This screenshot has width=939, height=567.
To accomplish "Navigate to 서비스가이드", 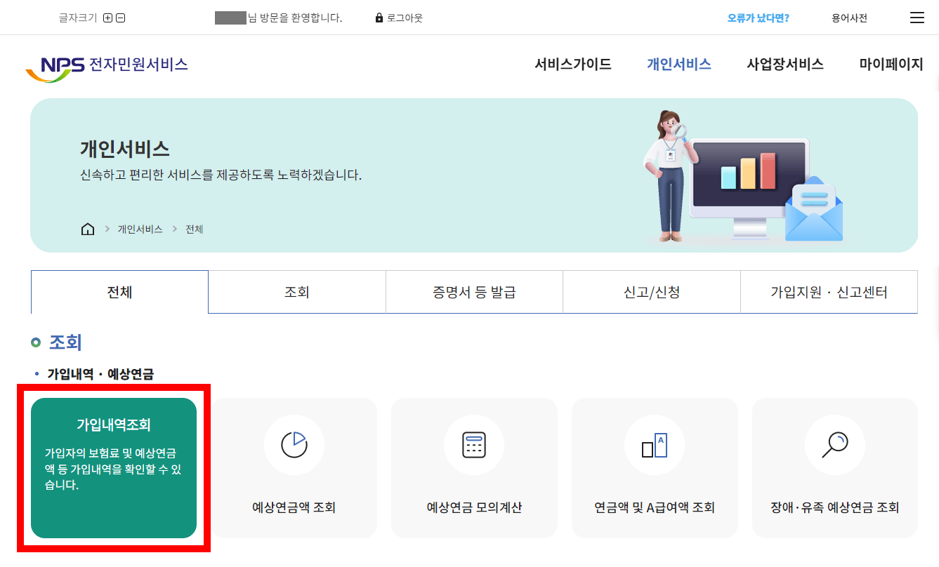I will pyautogui.click(x=573, y=64).
